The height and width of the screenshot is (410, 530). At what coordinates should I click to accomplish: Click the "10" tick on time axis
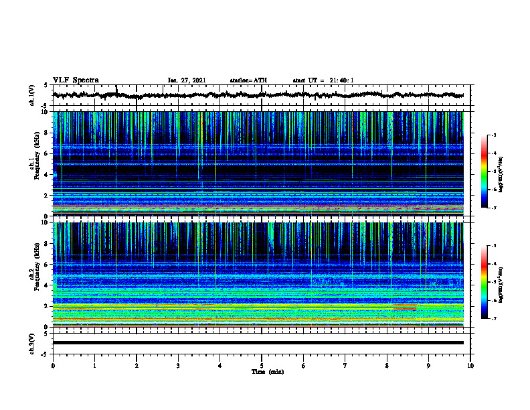[x=470, y=366]
